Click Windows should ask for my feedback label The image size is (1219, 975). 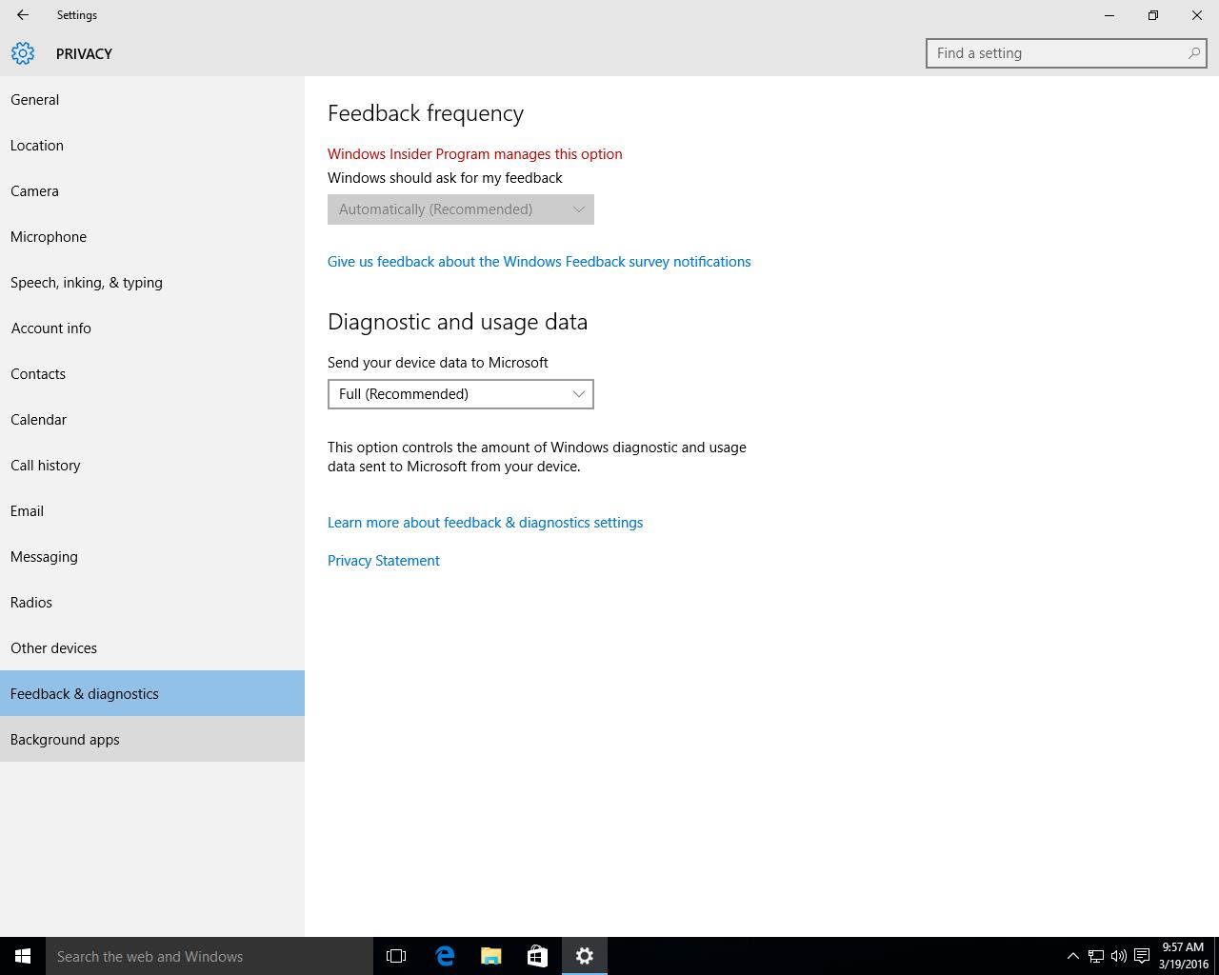tap(445, 178)
